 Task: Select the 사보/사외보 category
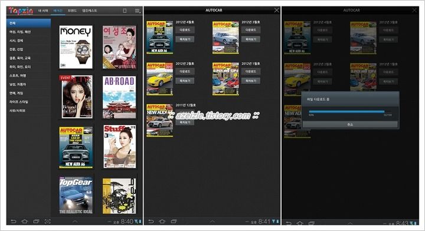coord(28,111)
